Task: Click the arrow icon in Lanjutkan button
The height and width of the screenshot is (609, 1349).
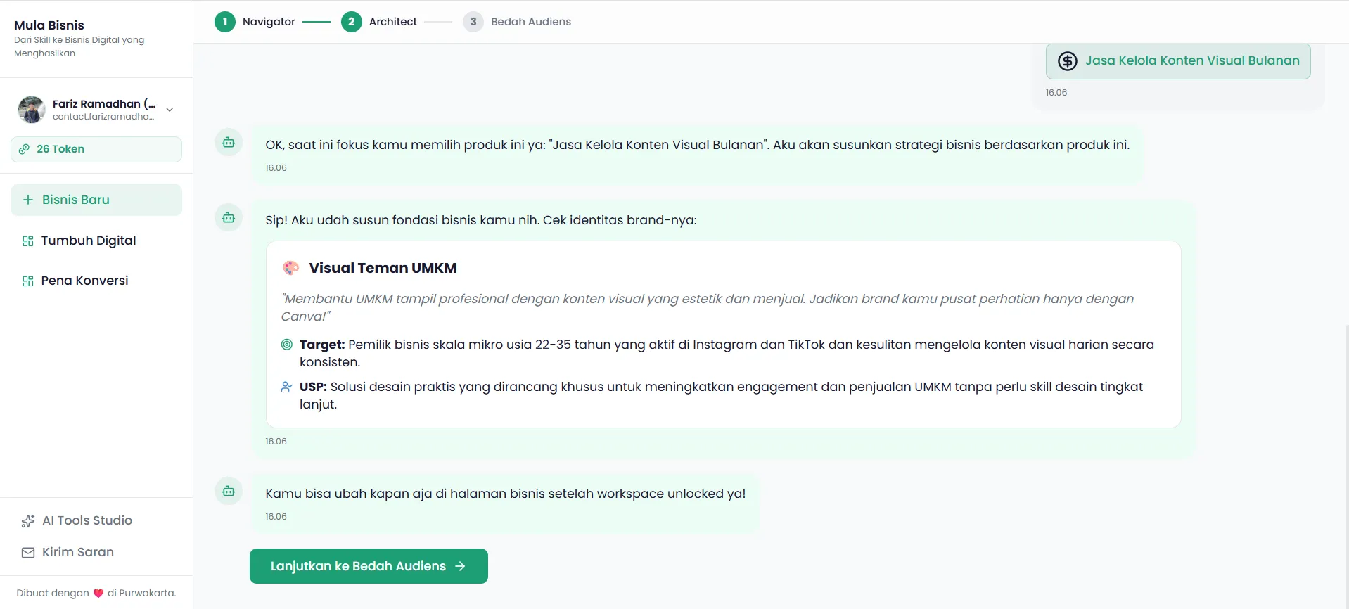Action: click(x=460, y=566)
